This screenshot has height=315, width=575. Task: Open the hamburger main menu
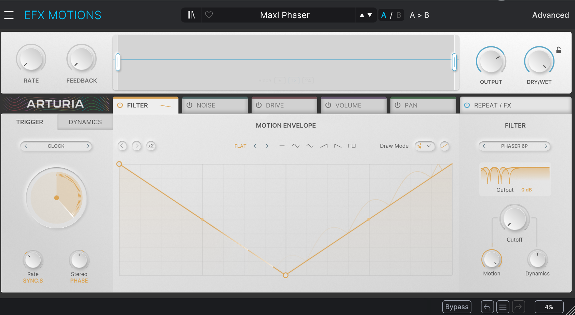click(9, 15)
